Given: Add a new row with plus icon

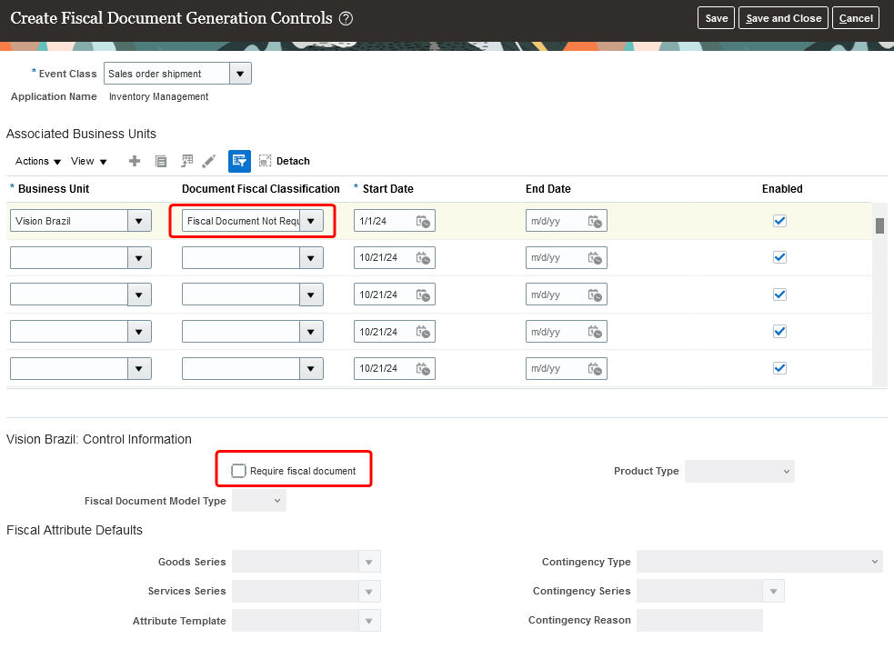Looking at the screenshot, I should click(135, 161).
